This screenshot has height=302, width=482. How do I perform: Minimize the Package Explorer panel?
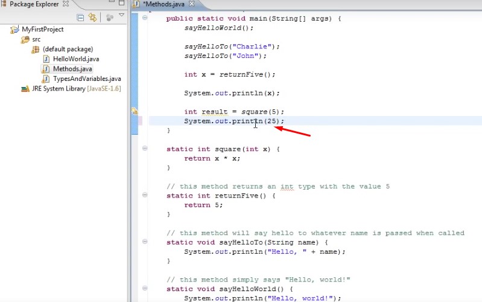pyautogui.click(x=110, y=4)
